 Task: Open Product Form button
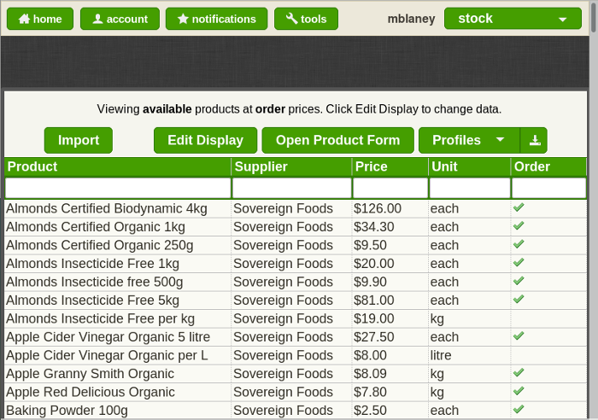point(338,140)
